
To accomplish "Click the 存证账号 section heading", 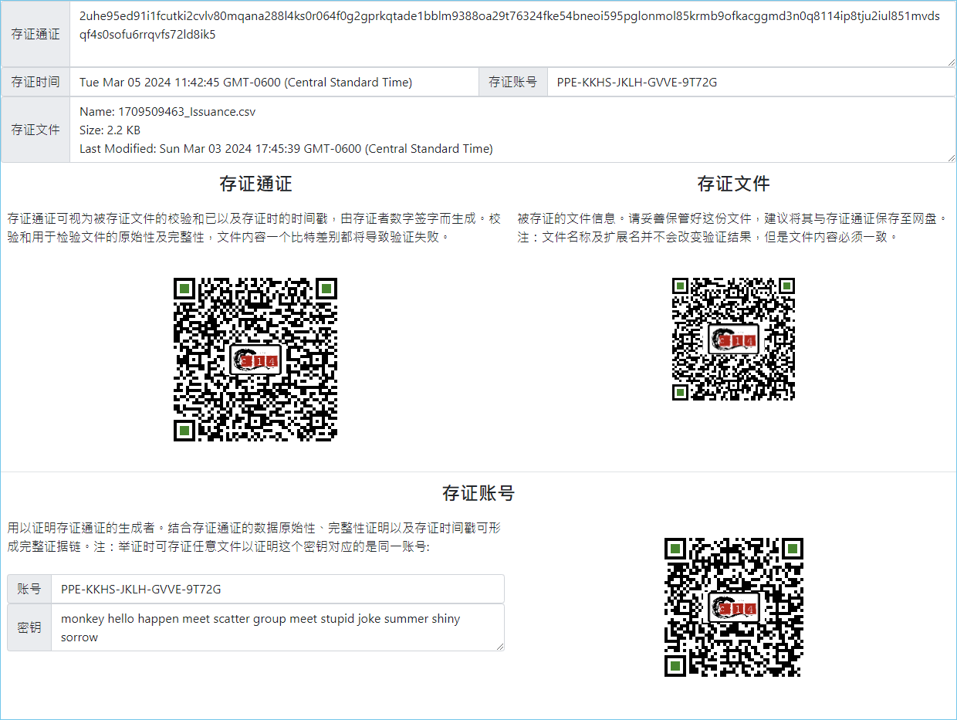I will click(478, 493).
